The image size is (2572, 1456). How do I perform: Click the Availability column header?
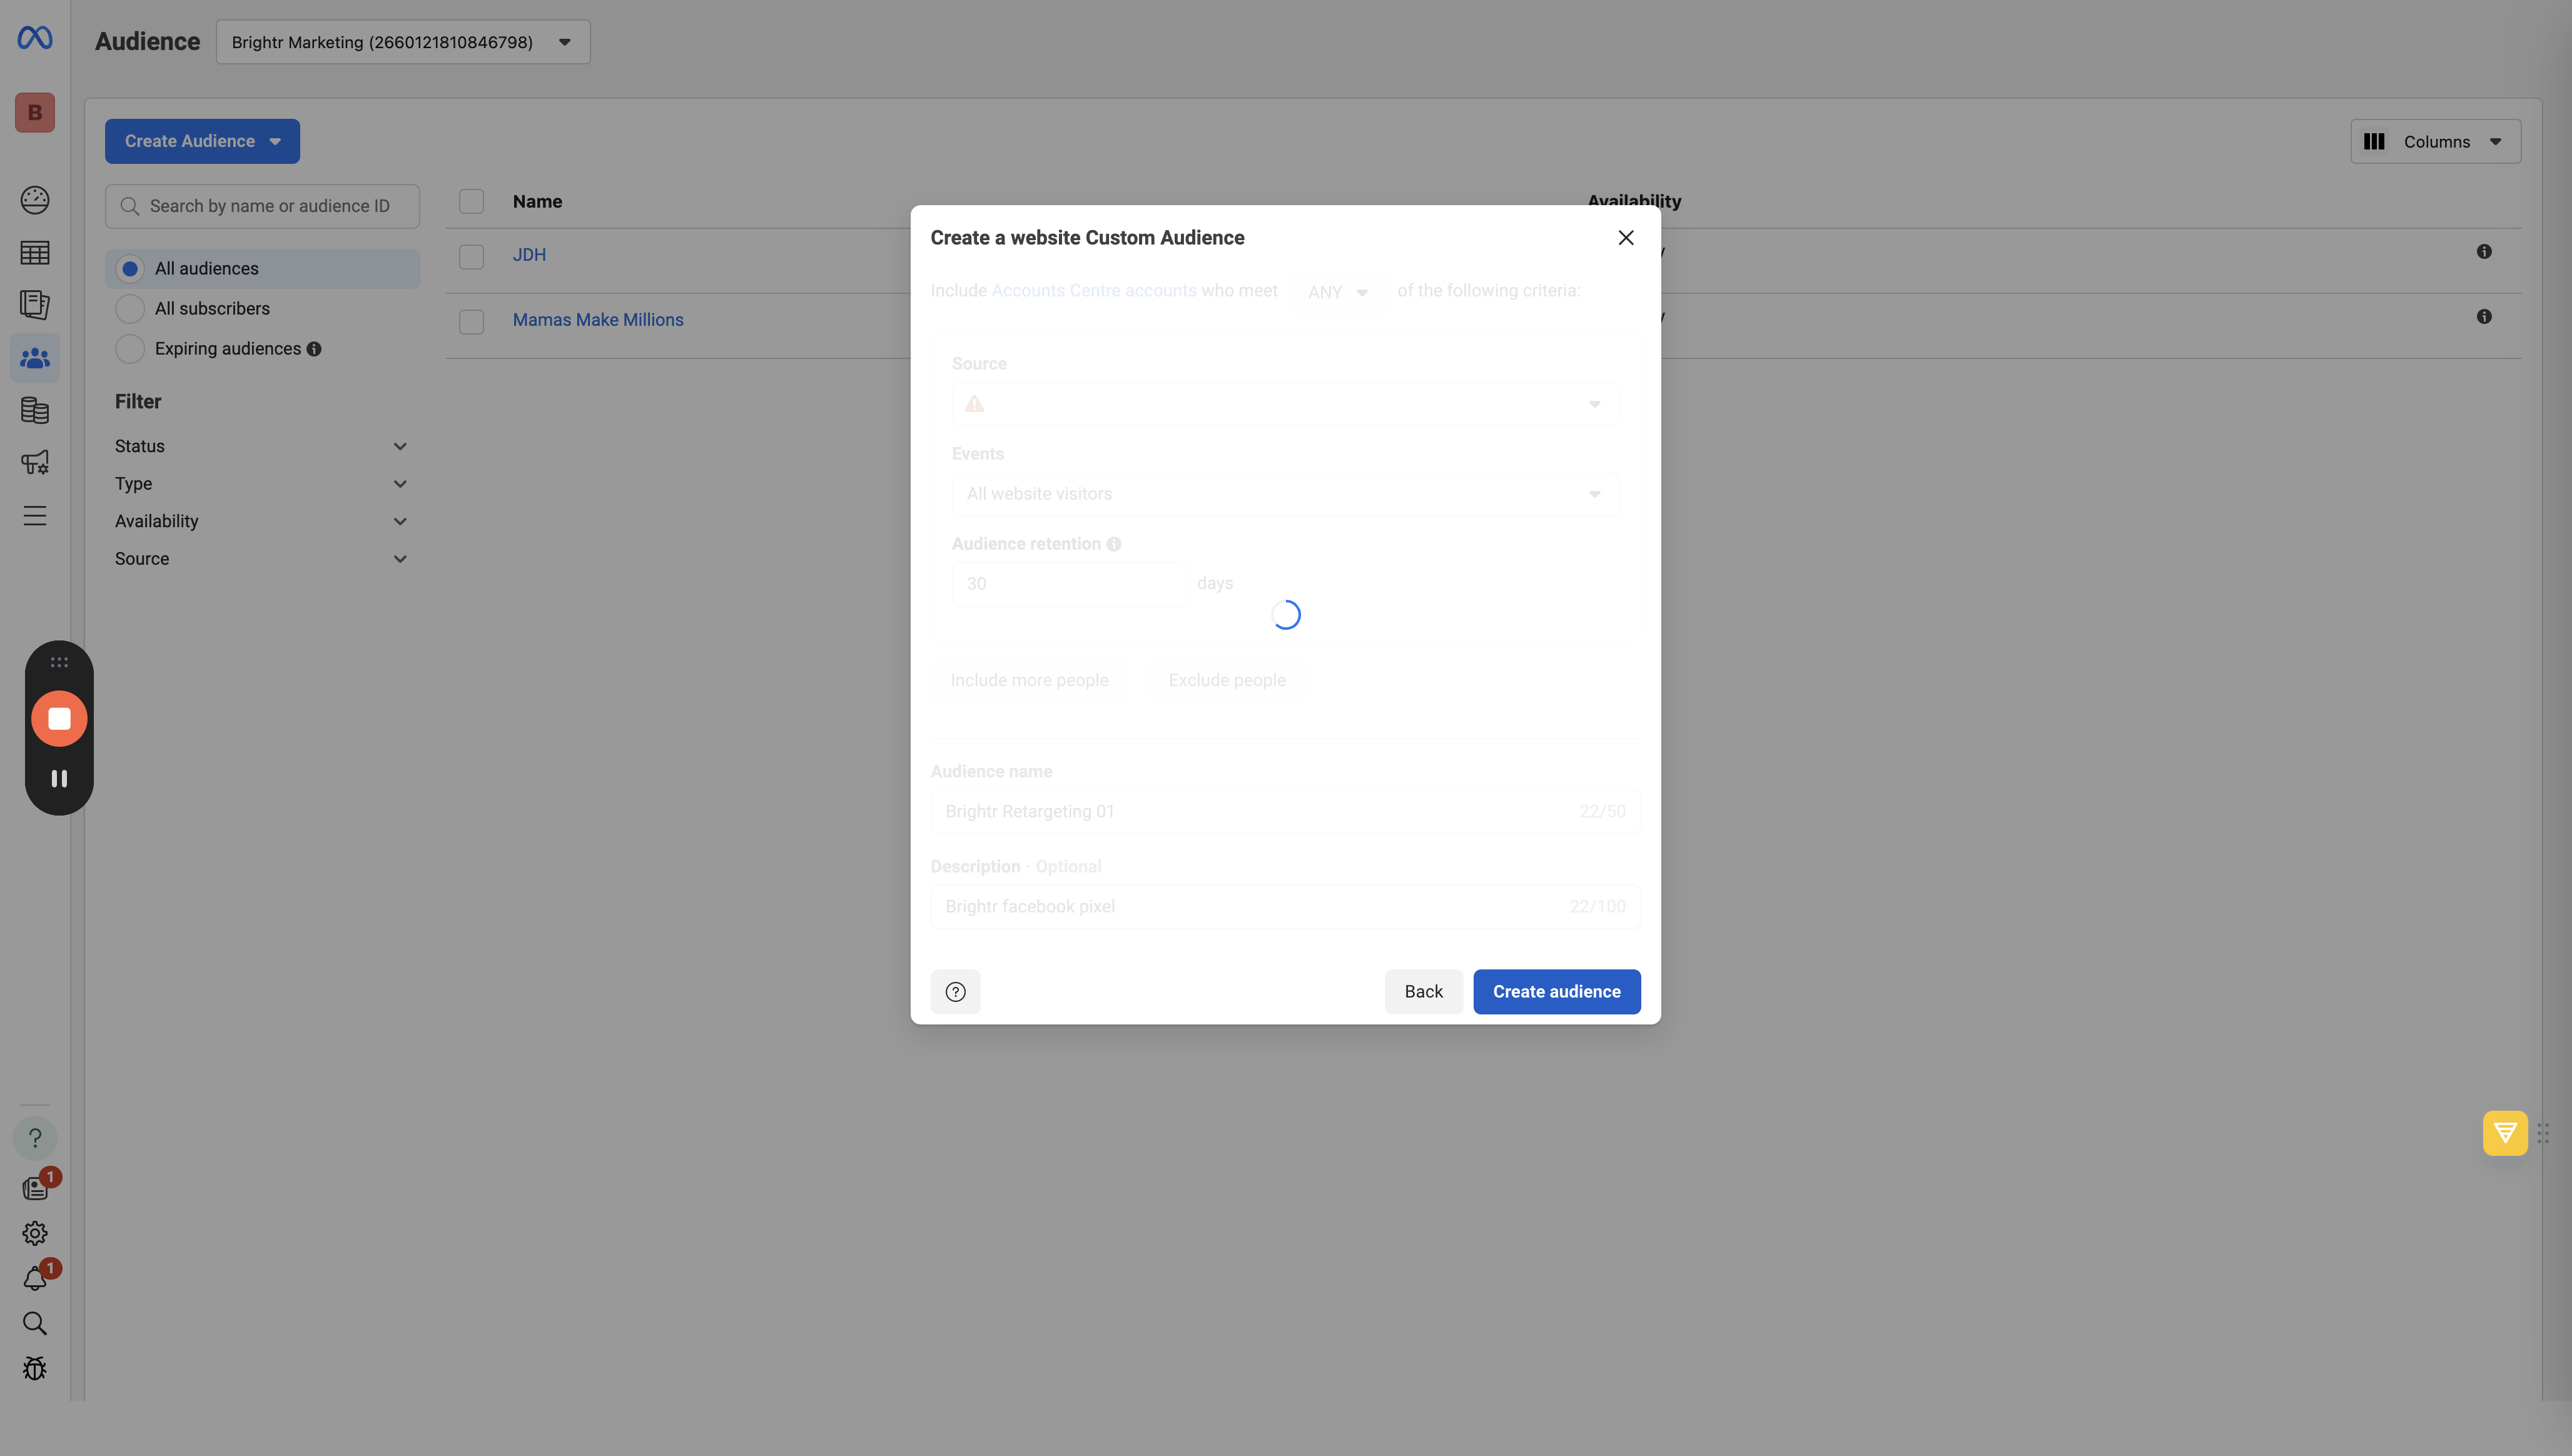click(x=1634, y=201)
